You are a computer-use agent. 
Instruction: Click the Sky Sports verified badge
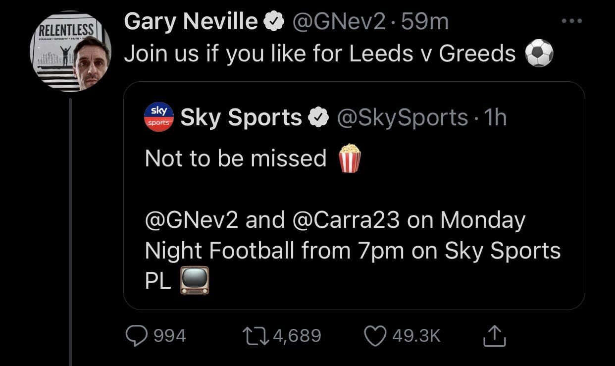point(318,118)
